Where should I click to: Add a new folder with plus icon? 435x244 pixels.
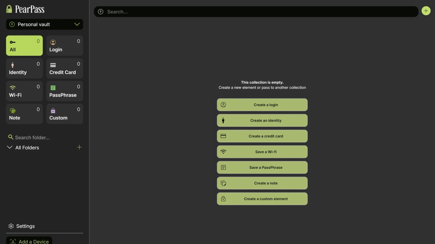tap(79, 147)
